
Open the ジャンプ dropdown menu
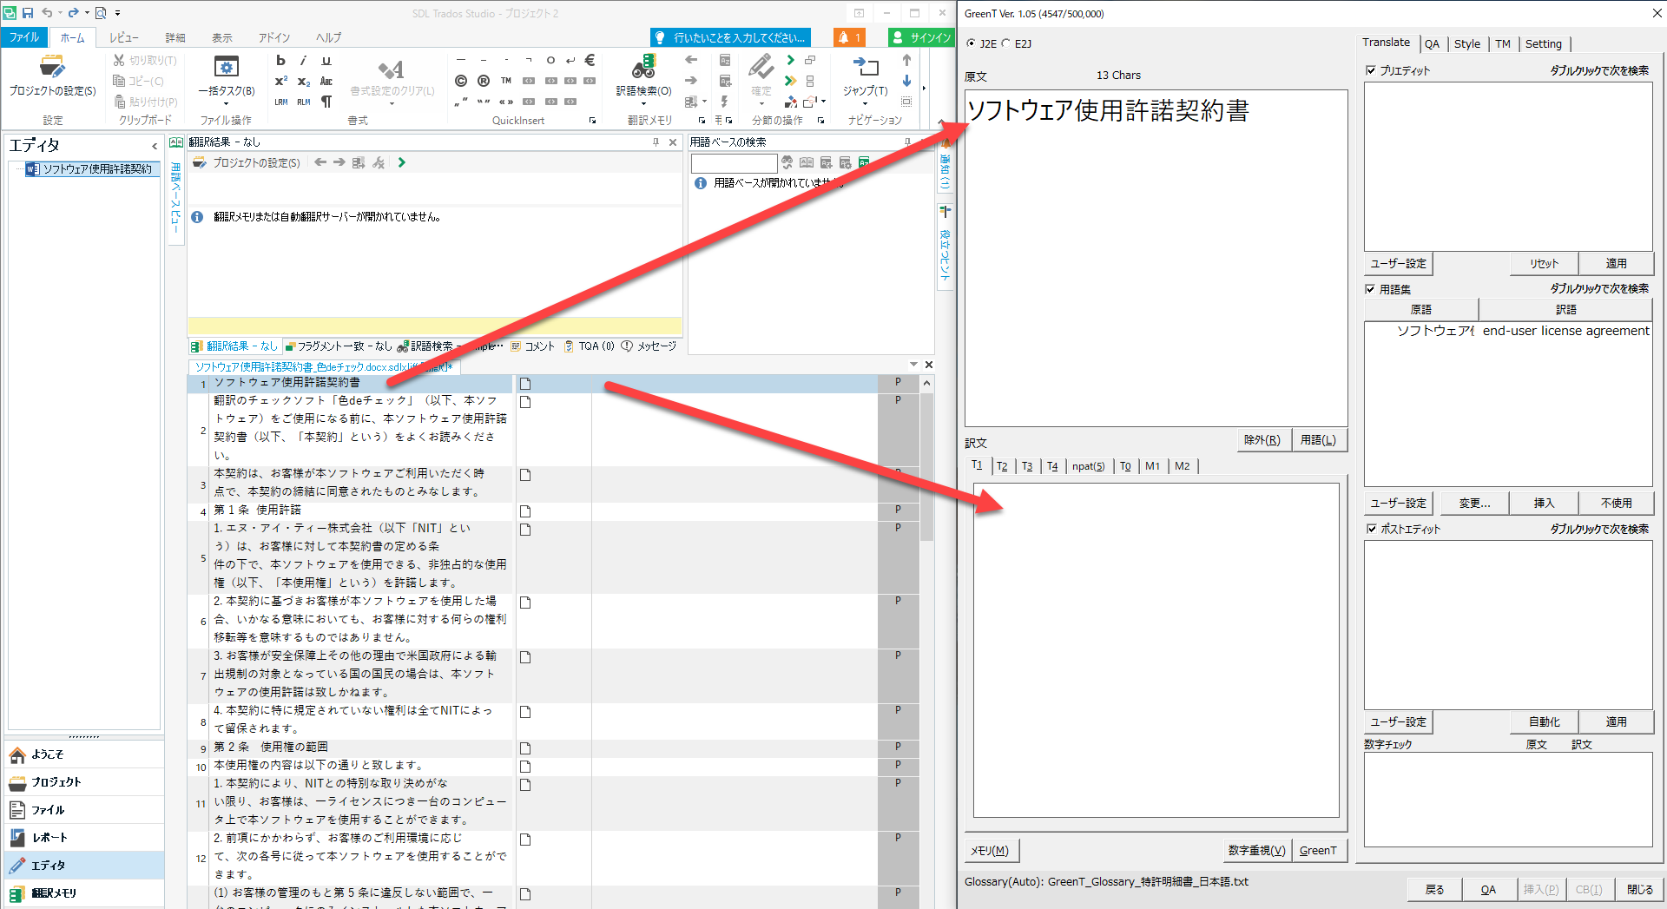click(x=865, y=103)
